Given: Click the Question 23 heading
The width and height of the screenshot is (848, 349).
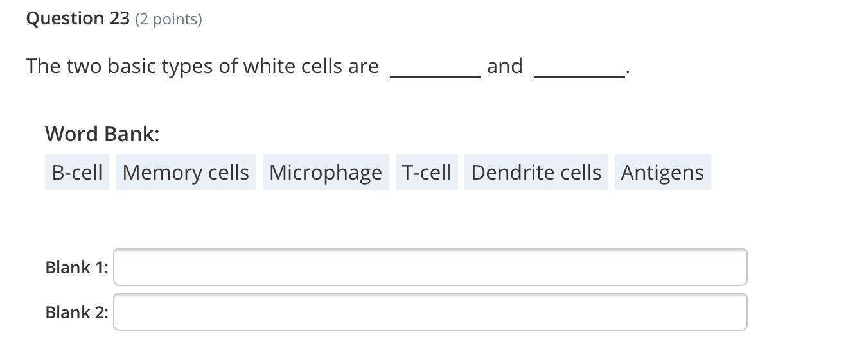Looking at the screenshot, I should click(x=78, y=19).
